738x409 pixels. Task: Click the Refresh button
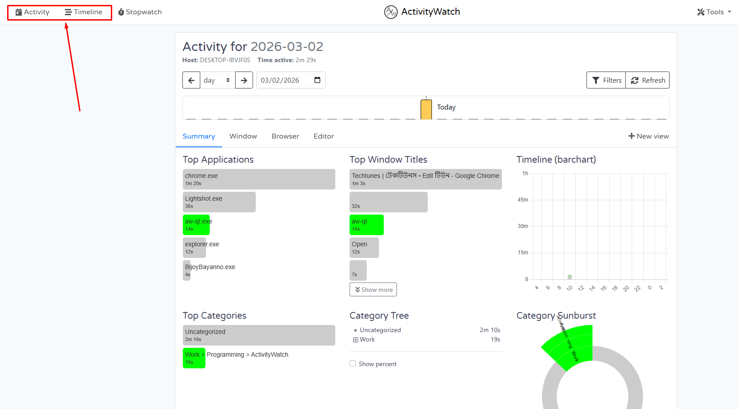click(x=648, y=80)
